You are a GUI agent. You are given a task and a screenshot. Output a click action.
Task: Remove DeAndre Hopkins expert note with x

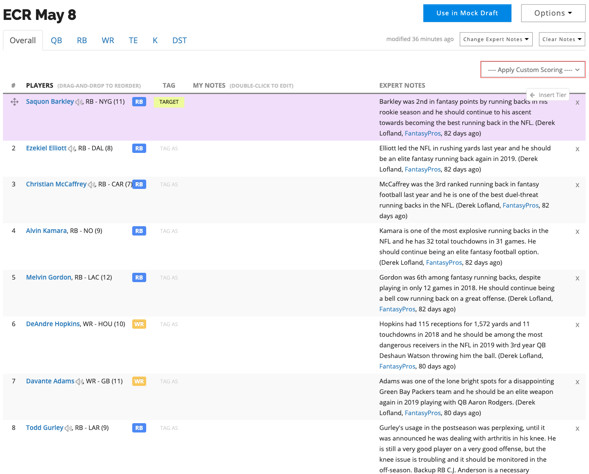pos(577,325)
